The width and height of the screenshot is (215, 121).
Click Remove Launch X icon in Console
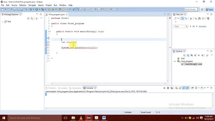168,88
